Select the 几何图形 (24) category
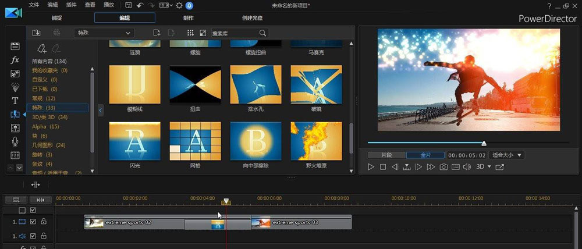This screenshot has width=582, height=249. point(49,145)
